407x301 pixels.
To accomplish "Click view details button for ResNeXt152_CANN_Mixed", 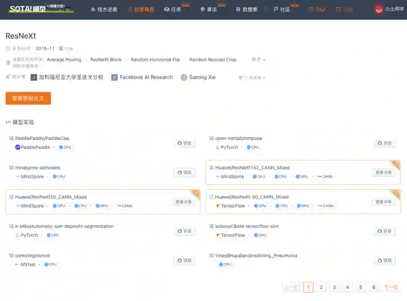I will click(x=383, y=173).
